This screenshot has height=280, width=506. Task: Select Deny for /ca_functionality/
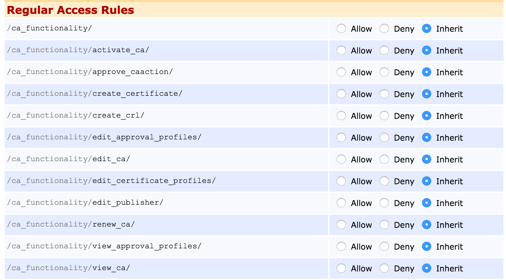(x=384, y=29)
